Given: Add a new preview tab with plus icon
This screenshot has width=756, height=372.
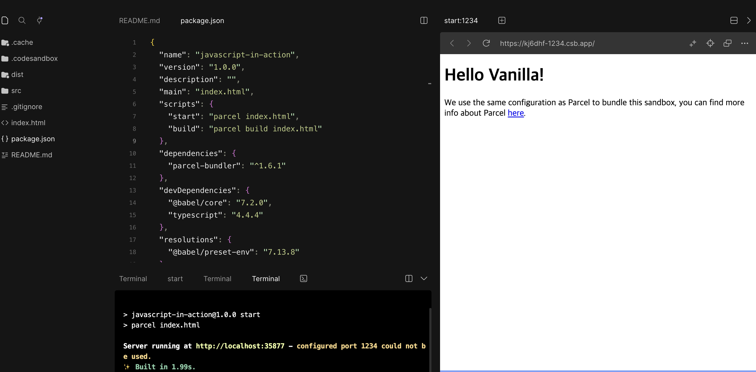Looking at the screenshot, I should pyautogui.click(x=502, y=20).
